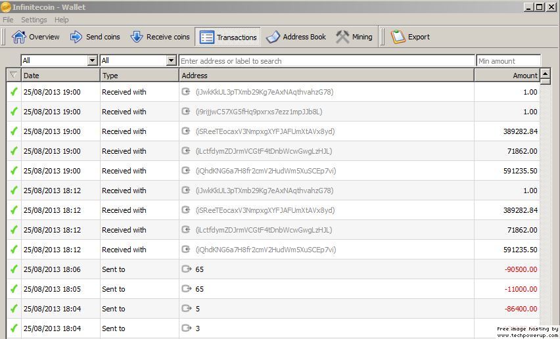Select the 19:00 amount 71862.00
560x339 pixels.
pyautogui.click(x=522, y=151)
